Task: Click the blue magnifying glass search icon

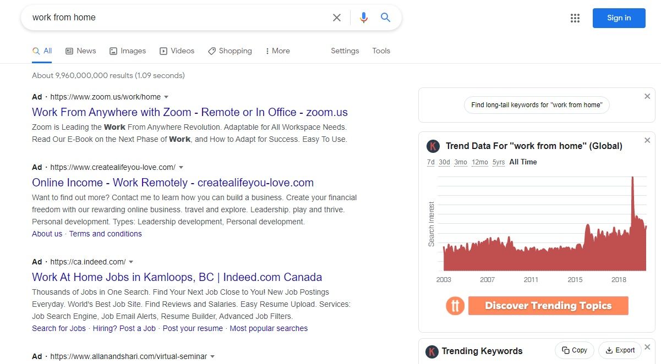Action: (x=385, y=18)
